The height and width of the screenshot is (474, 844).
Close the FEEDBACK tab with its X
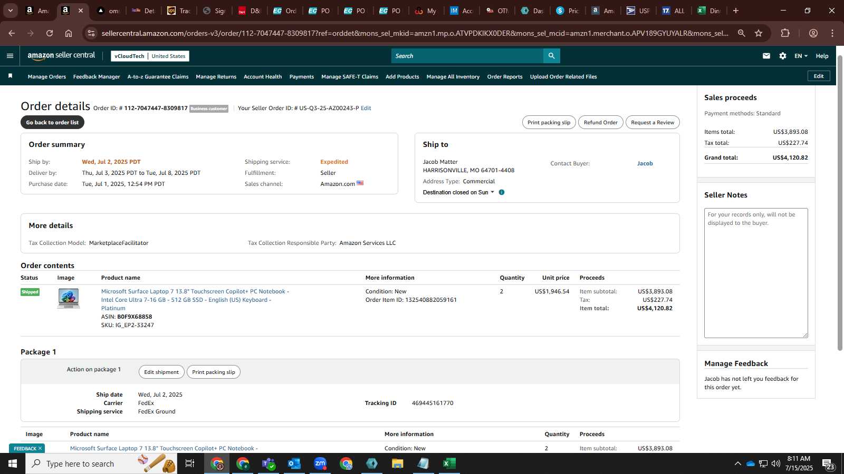[x=40, y=449]
